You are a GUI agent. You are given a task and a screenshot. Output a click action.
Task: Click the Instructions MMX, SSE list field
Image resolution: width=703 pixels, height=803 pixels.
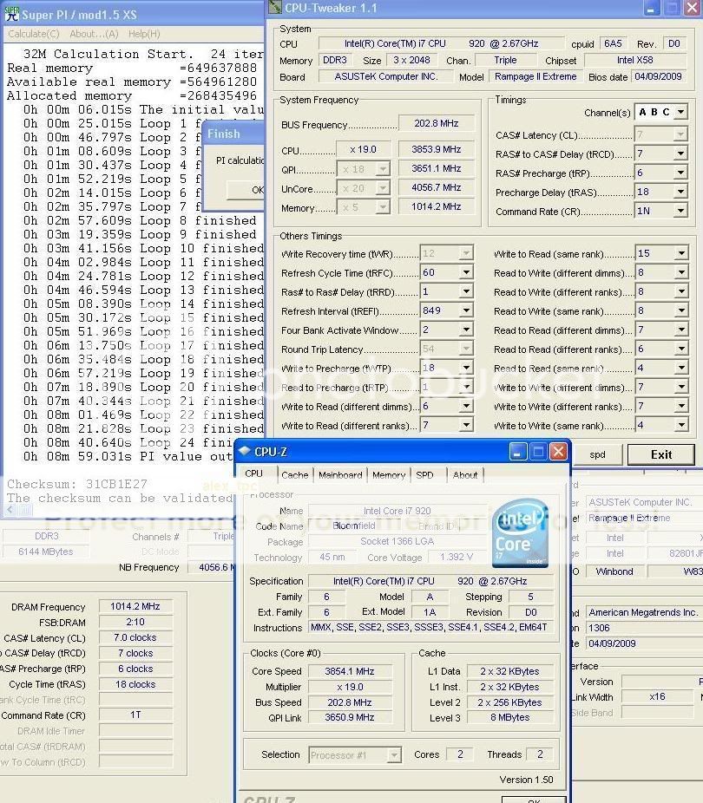(430, 627)
